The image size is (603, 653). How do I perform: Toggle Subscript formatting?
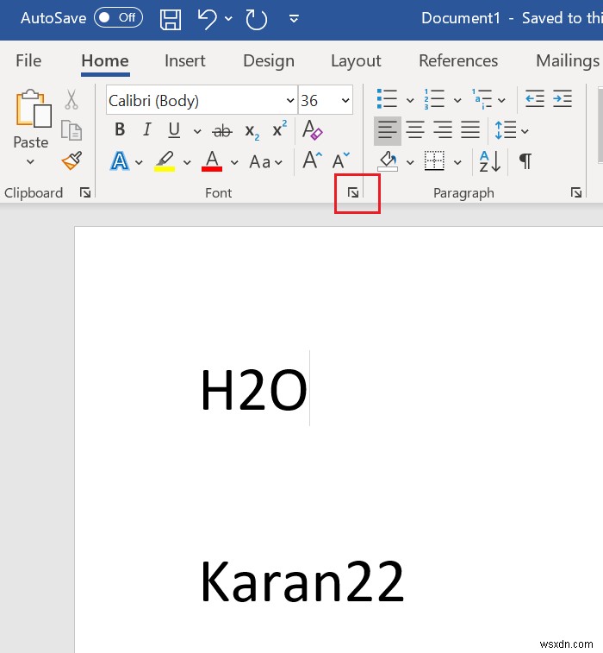(252, 131)
